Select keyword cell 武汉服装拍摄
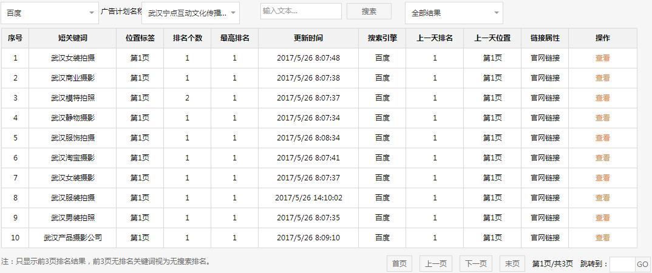The image size is (652, 273). (73, 197)
